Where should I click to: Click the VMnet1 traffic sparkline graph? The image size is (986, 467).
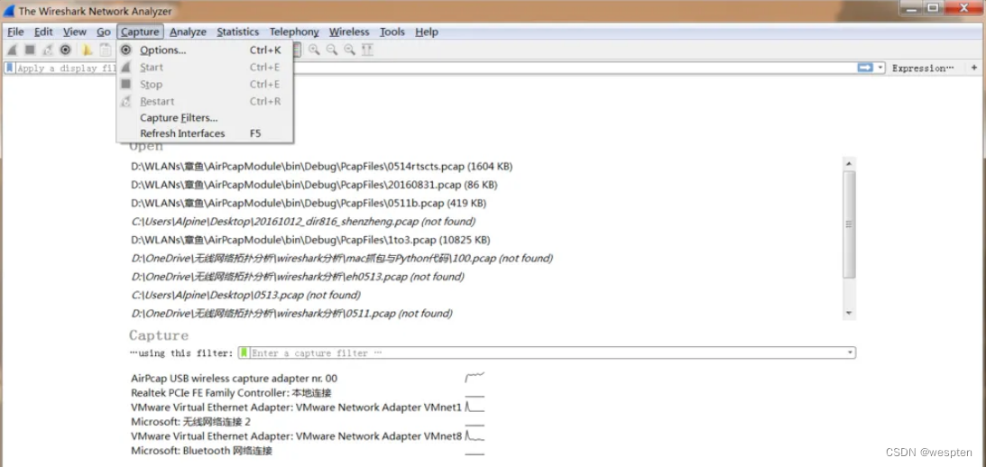click(x=475, y=407)
